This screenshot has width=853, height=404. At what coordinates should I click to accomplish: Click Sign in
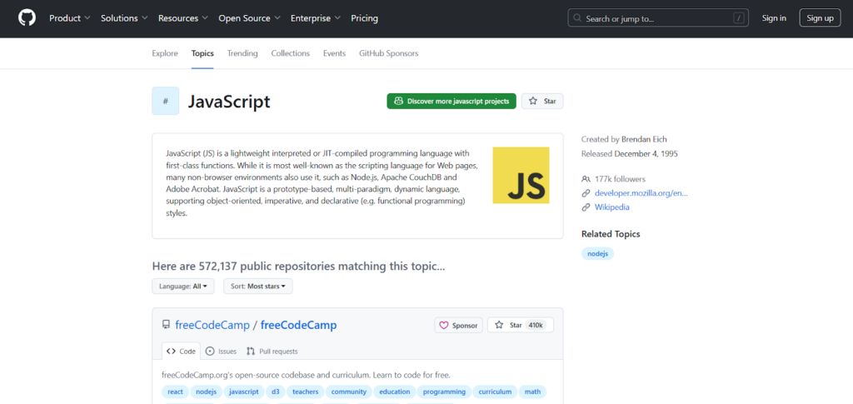tap(774, 18)
